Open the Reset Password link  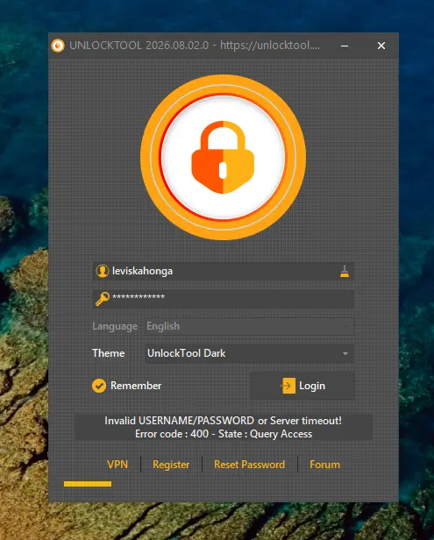click(249, 465)
